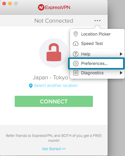Viewport: 125px width, 156px height.
Task: Minimize the window with the yellow button
Action: point(10,4)
